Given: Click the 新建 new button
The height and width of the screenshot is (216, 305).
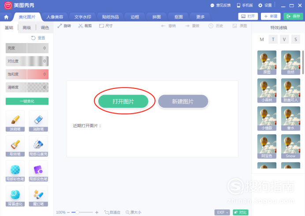Looking at the screenshot, I should 271,16.
